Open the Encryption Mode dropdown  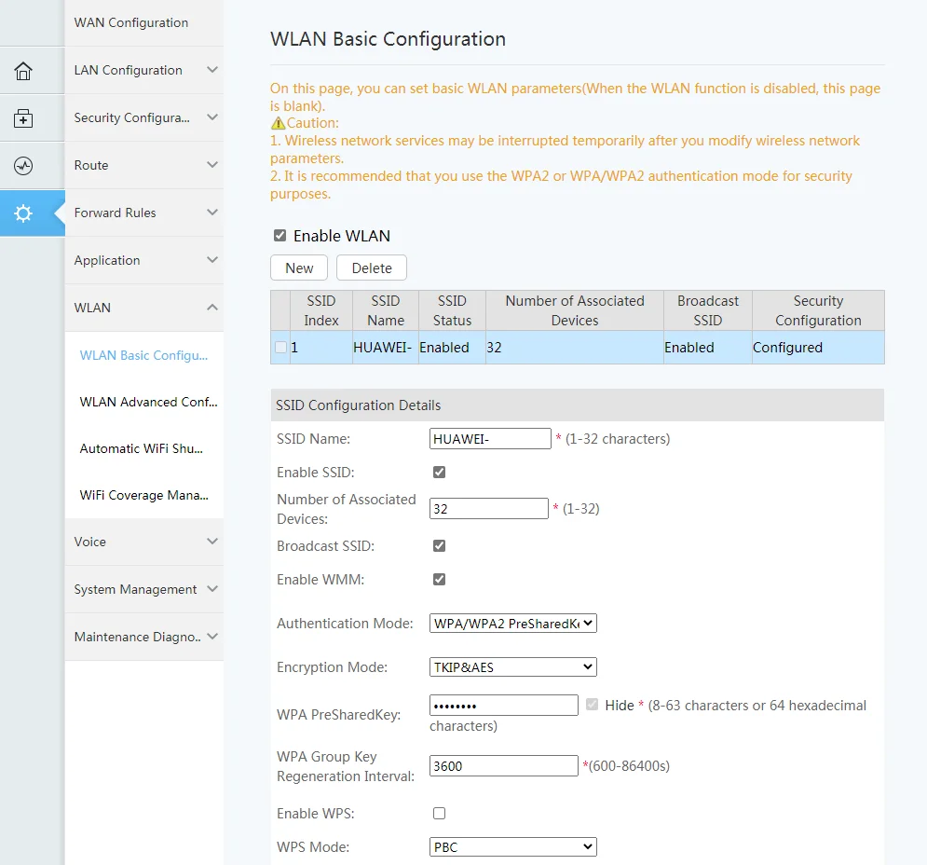[x=512, y=667]
